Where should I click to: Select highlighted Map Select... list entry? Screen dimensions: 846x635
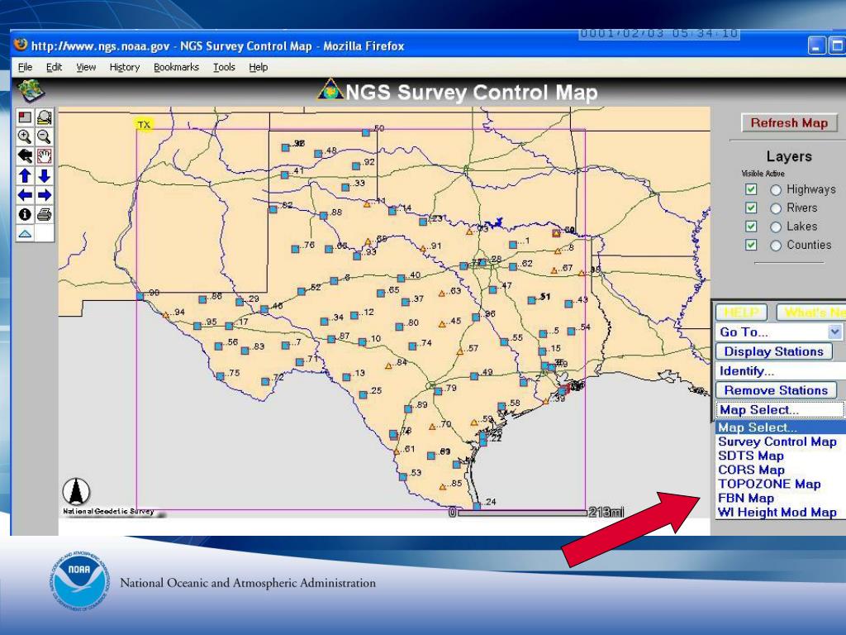pos(781,427)
